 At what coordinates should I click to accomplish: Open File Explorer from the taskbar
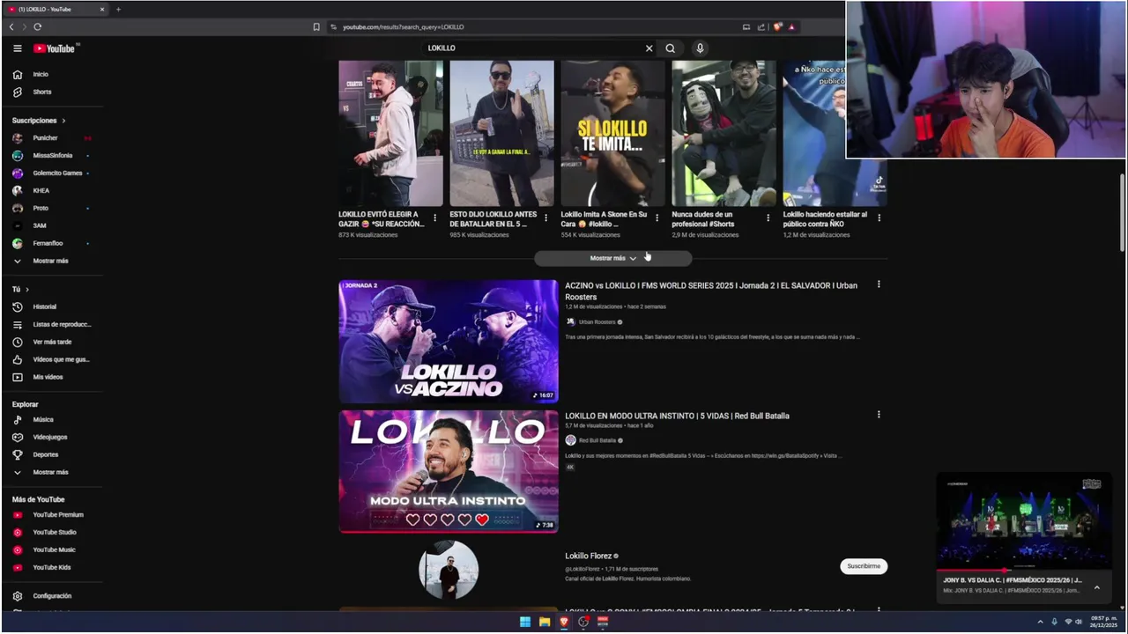click(545, 622)
